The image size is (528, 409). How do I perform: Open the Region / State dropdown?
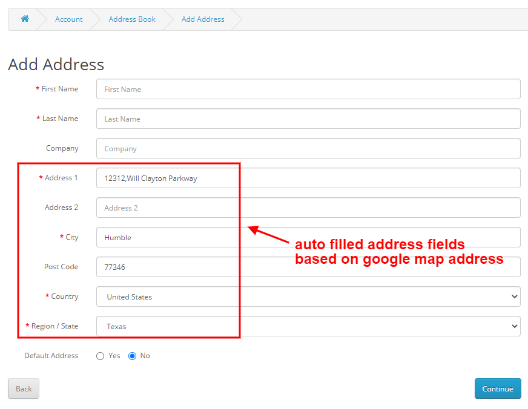coord(308,326)
